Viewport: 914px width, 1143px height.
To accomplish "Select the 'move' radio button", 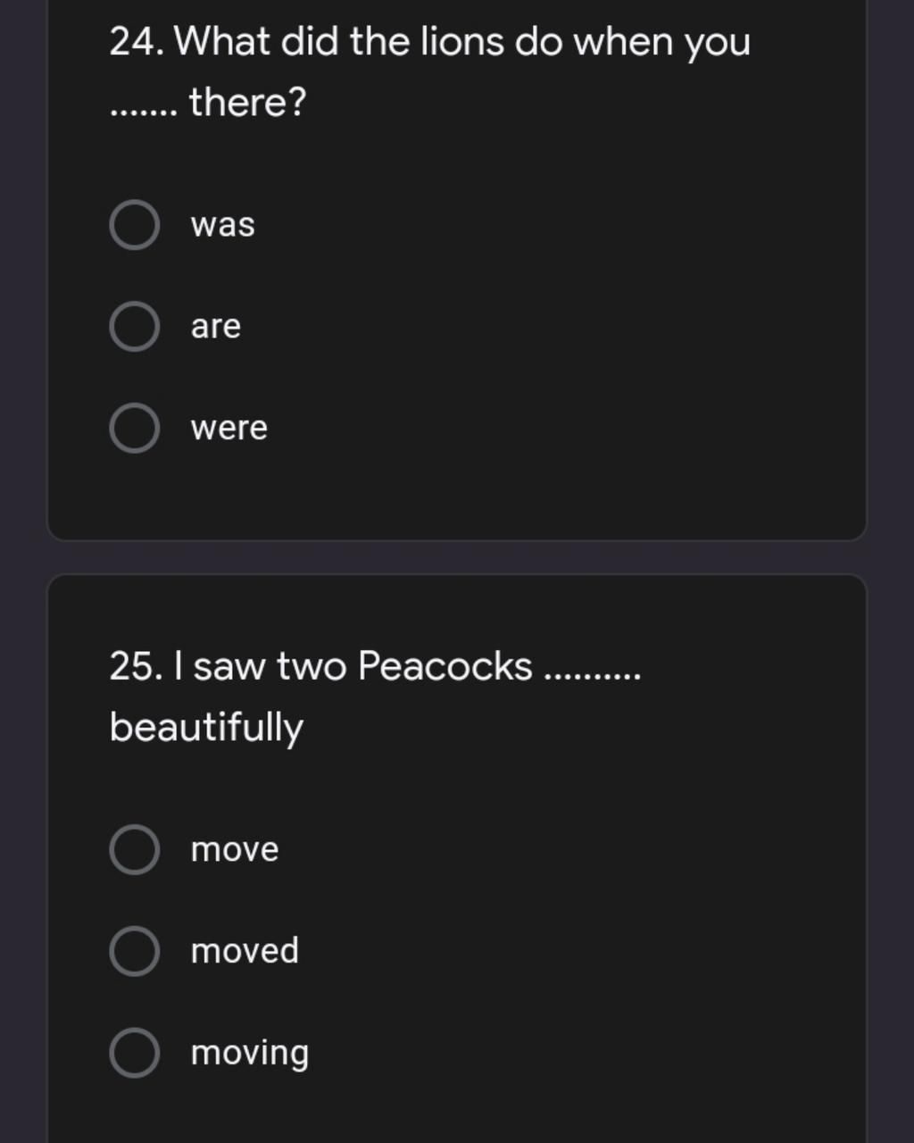I will pos(135,849).
